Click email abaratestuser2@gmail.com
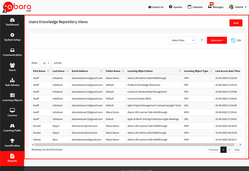The width and height of the screenshot is (249, 171). pos(87,140)
